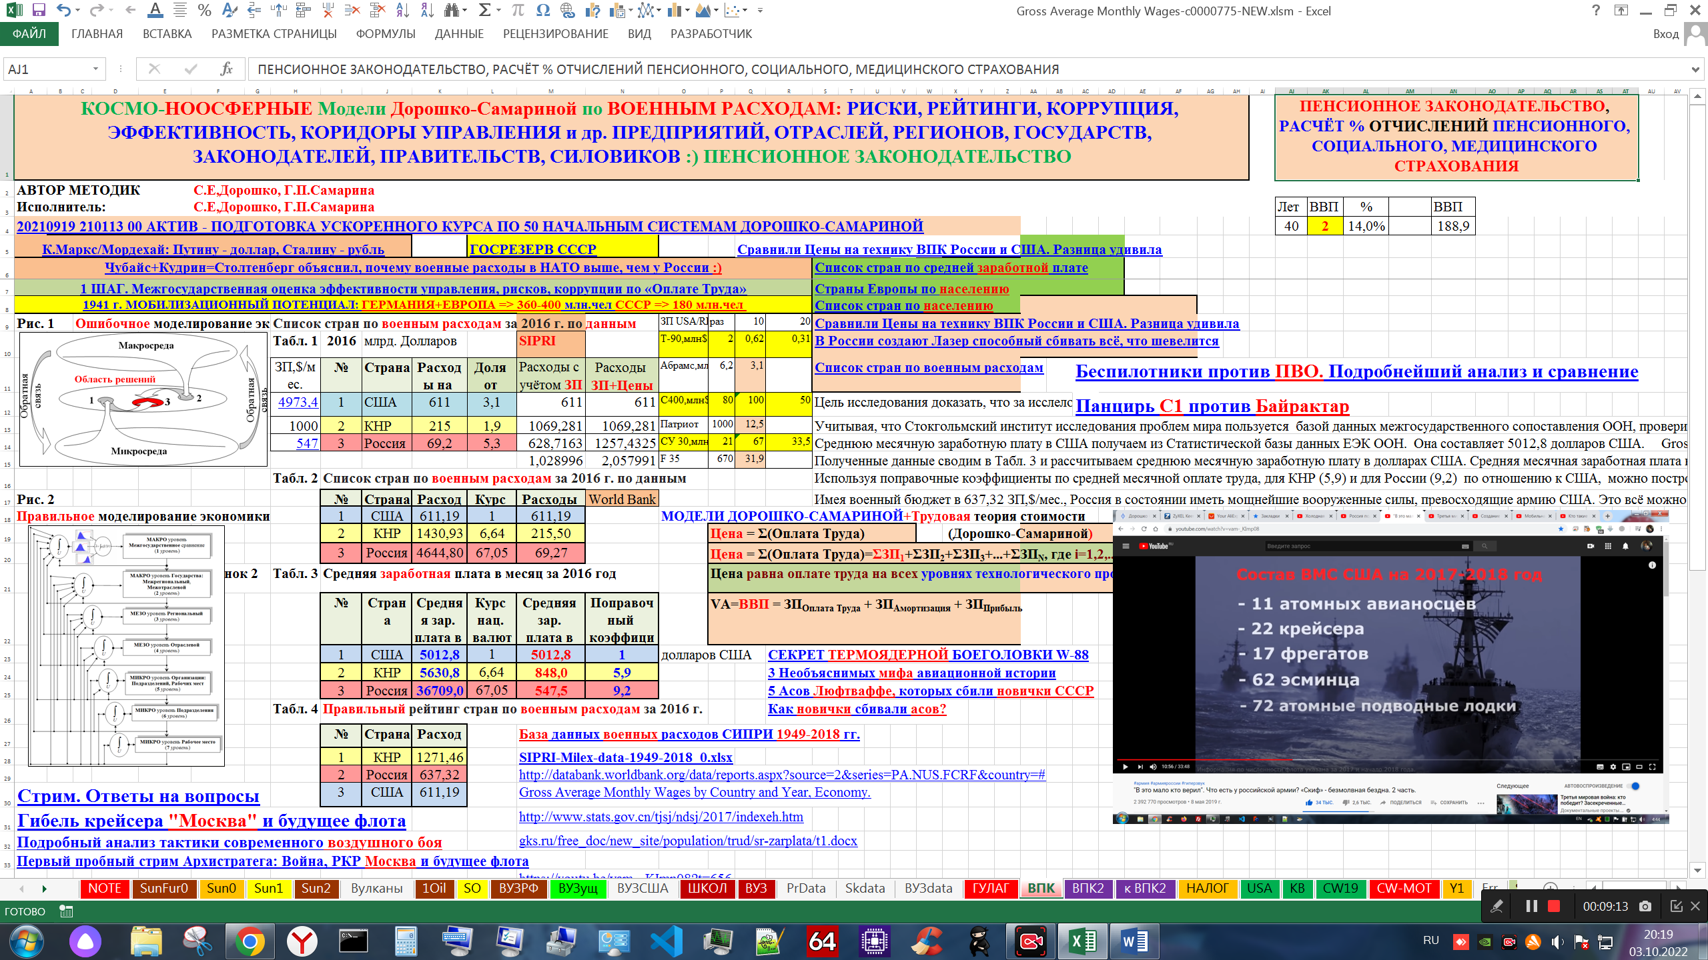Click the Sort A to Z icon
Screen dimensions: 1708x960
(x=402, y=10)
